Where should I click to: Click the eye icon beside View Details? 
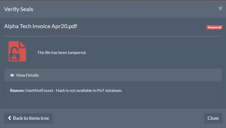point(12,75)
